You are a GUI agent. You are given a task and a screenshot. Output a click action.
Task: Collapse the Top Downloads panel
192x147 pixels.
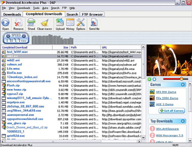point(183,121)
